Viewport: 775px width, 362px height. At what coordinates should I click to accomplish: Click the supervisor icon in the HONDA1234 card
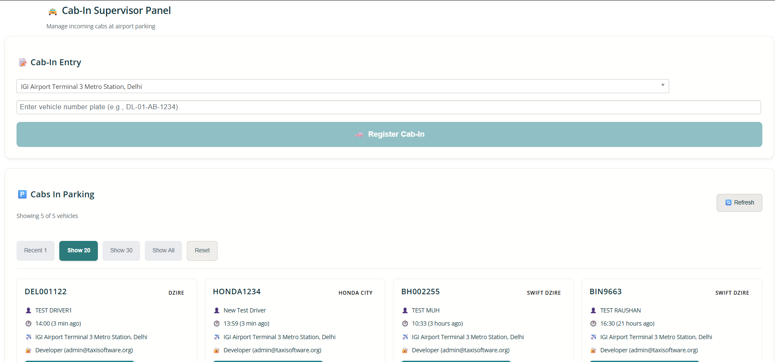tap(217, 350)
